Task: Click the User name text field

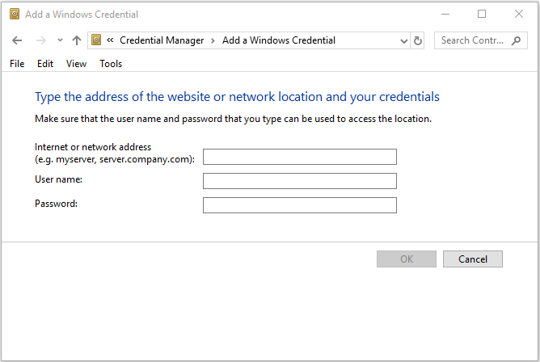Action: point(300,181)
